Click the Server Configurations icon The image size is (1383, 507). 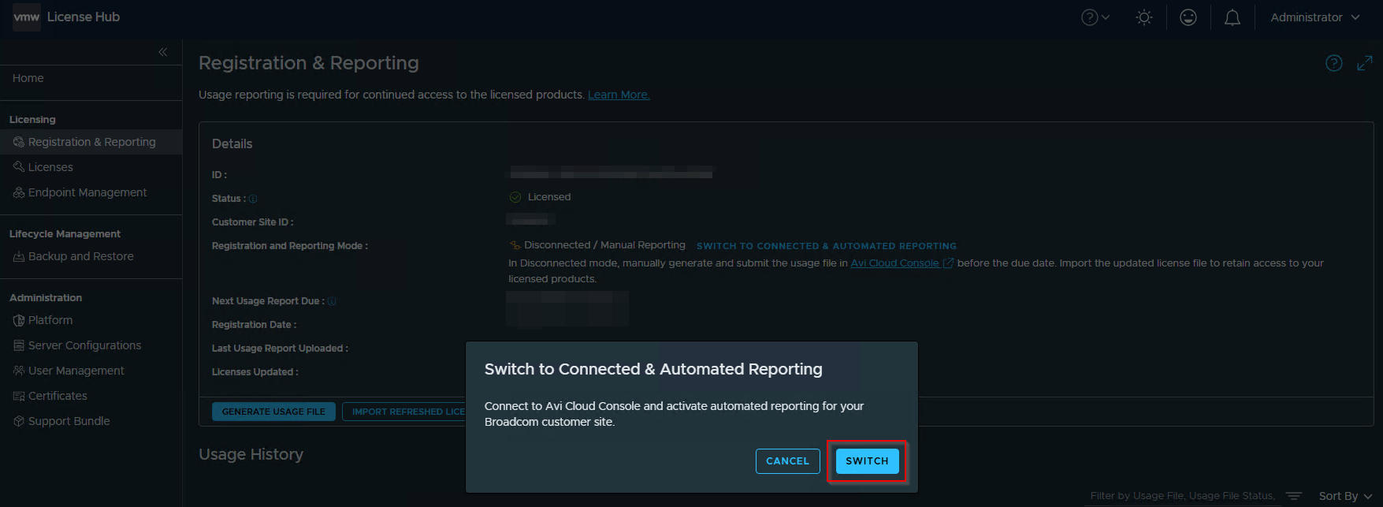[19, 345]
